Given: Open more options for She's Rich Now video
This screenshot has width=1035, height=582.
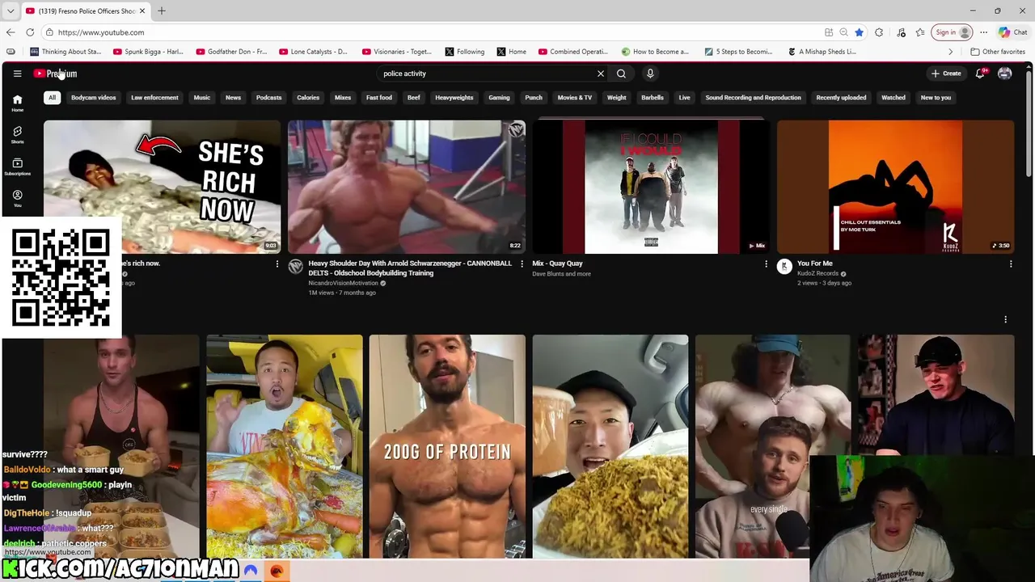Looking at the screenshot, I should pyautogui.click(x=277, y=264).
